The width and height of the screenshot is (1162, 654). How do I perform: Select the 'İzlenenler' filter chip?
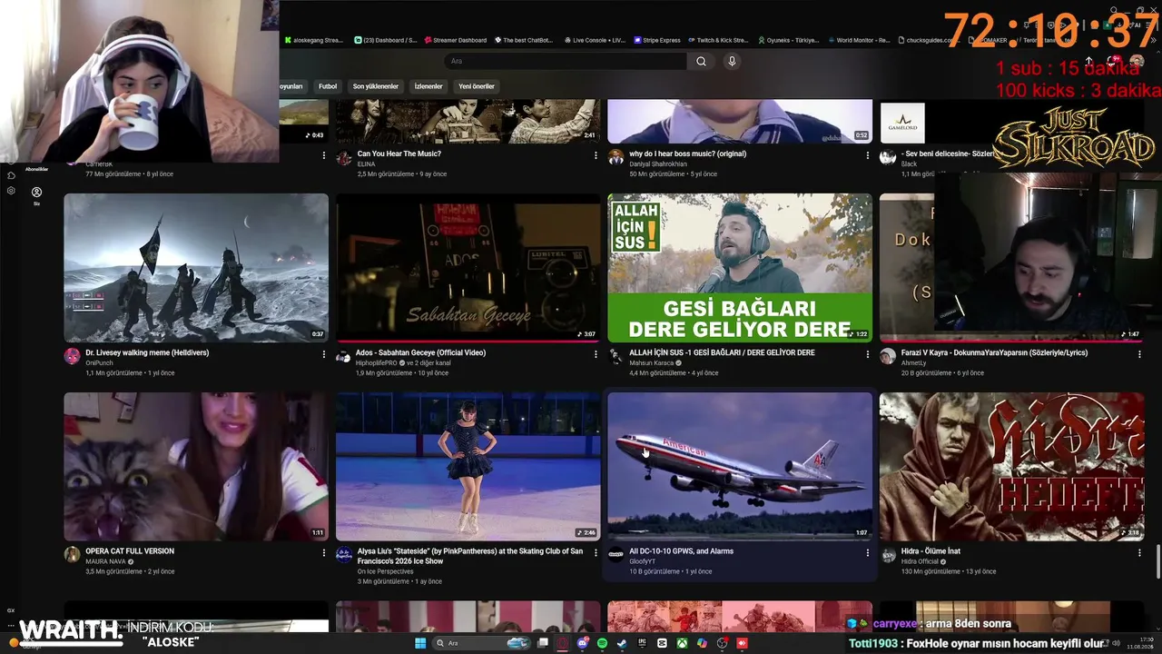tap(428, 86)
